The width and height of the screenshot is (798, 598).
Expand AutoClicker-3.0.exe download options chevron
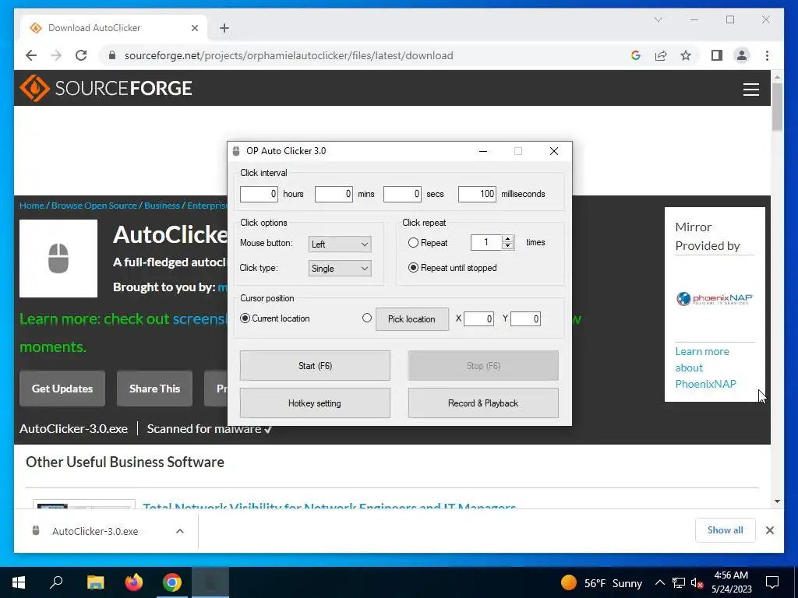click(x=180, y=531)
